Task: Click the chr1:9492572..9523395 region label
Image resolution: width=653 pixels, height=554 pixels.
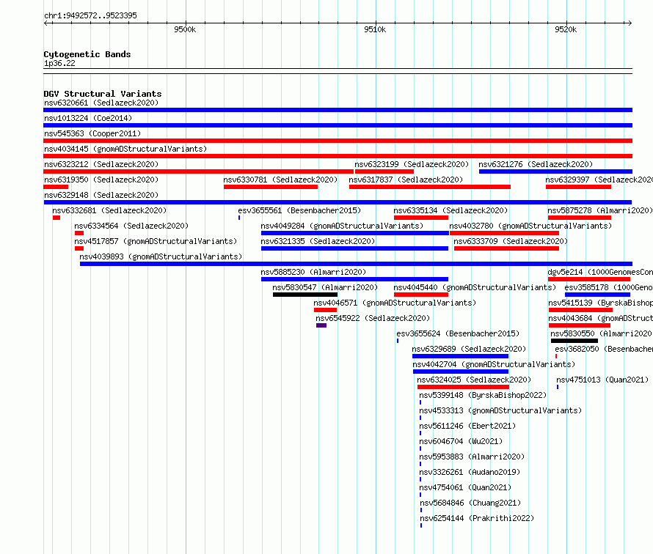Action: click(90, 16)
